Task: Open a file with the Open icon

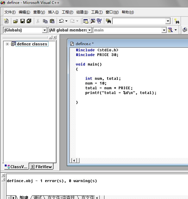Action: click(x=15, y=21)
